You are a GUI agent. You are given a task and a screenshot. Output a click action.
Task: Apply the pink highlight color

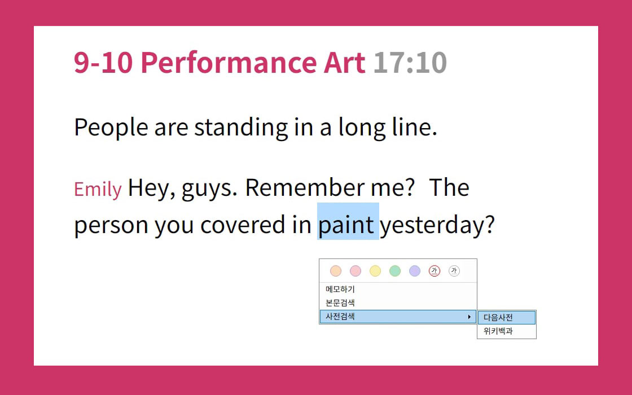tap(355, 271)
